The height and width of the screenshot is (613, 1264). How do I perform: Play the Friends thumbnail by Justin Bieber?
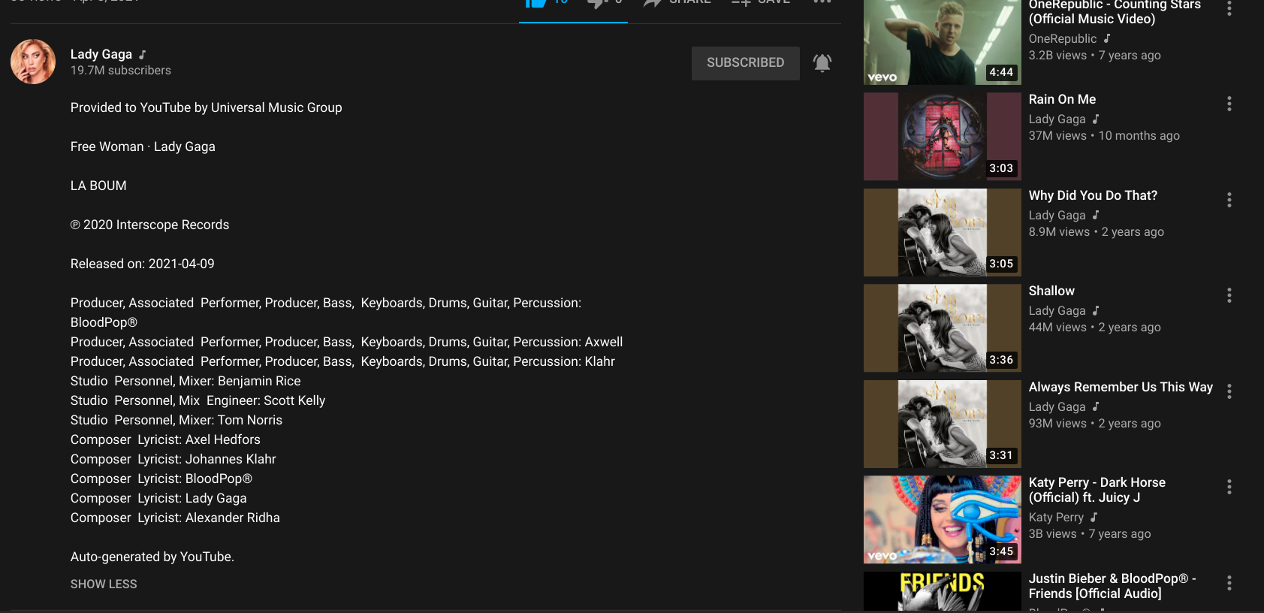[x=943, y=591]
